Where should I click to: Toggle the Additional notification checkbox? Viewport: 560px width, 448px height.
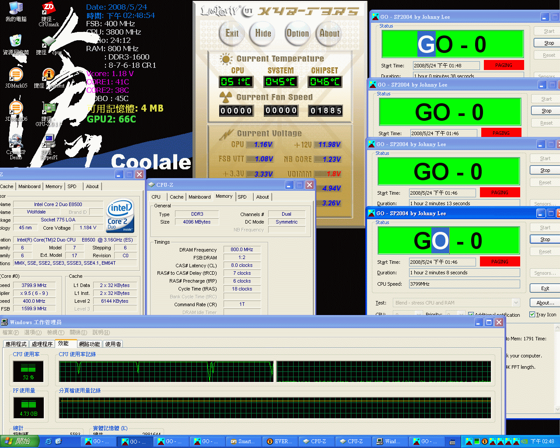[x=471, y=315]
